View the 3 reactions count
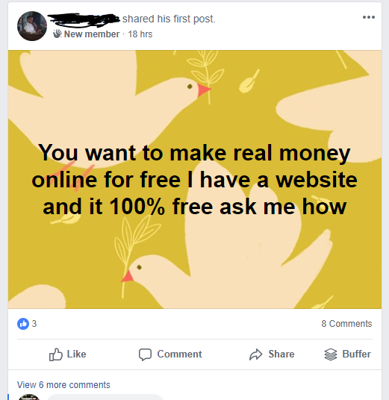389x400 pixels. click(34, 324)
